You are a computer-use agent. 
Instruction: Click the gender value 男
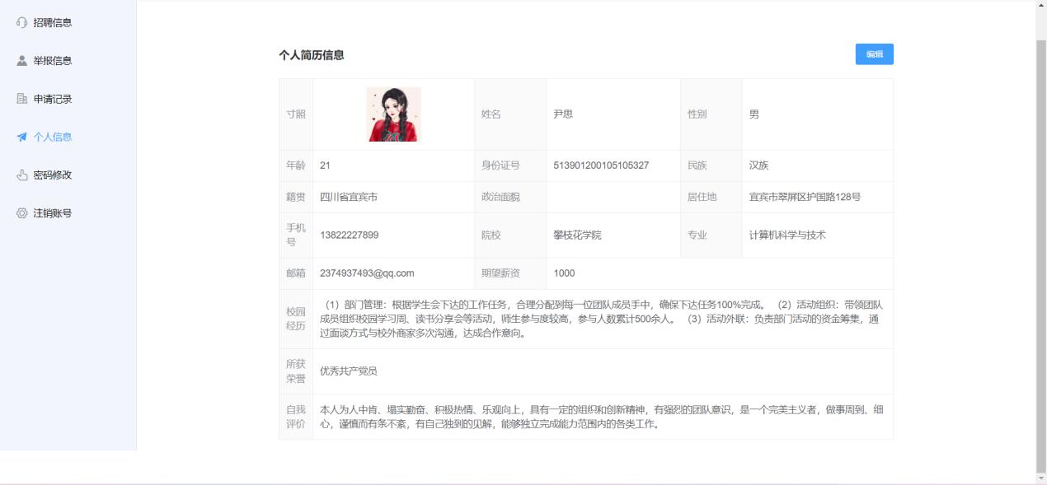[x=754, y=114]
